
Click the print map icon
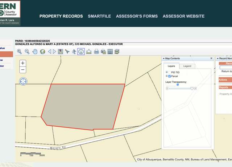(x=96, y=52)
